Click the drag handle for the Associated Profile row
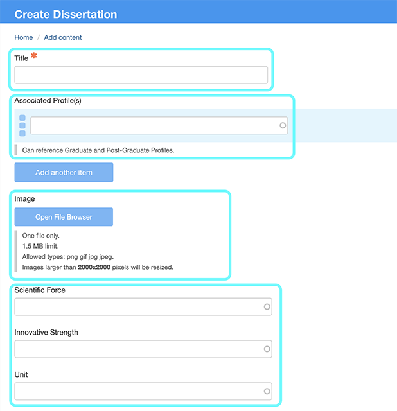Image resolution: width=397 pixels, height=411 pixels. [x=22, y=126]
